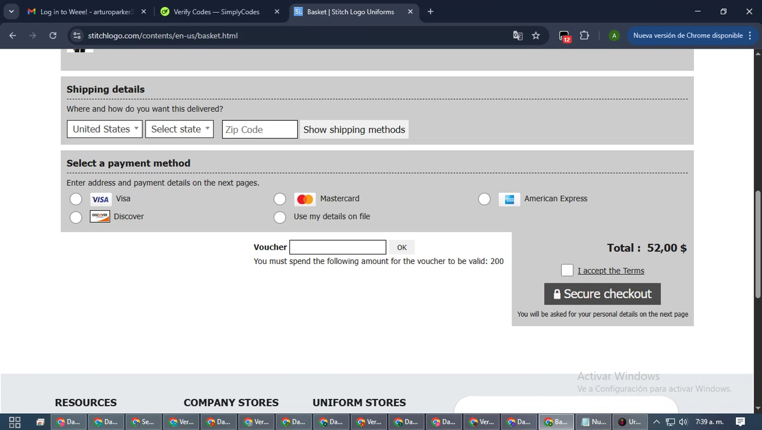Open the Extensions puzzle icon
Screen dimensions: 762x430
tap(585, 36)
